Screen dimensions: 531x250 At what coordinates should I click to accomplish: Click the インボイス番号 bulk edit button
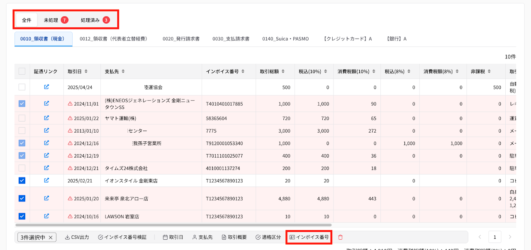tap(309, 237)
